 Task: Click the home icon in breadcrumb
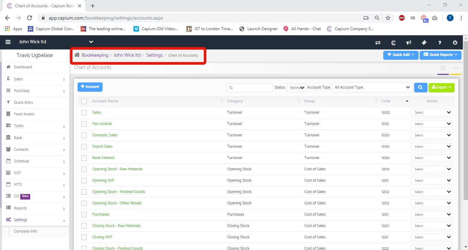tap(77, 55)
